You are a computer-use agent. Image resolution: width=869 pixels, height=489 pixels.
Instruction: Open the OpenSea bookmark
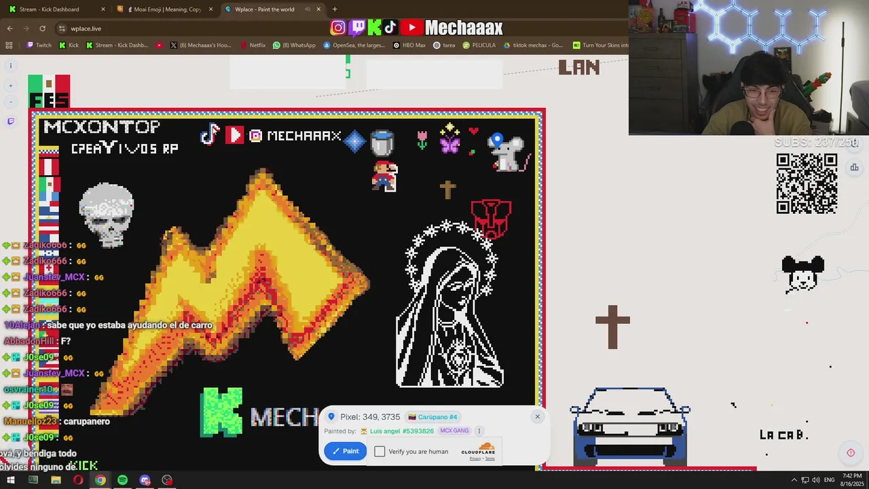(354, 46)
